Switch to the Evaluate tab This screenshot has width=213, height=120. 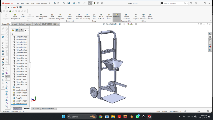pos(37,24)
